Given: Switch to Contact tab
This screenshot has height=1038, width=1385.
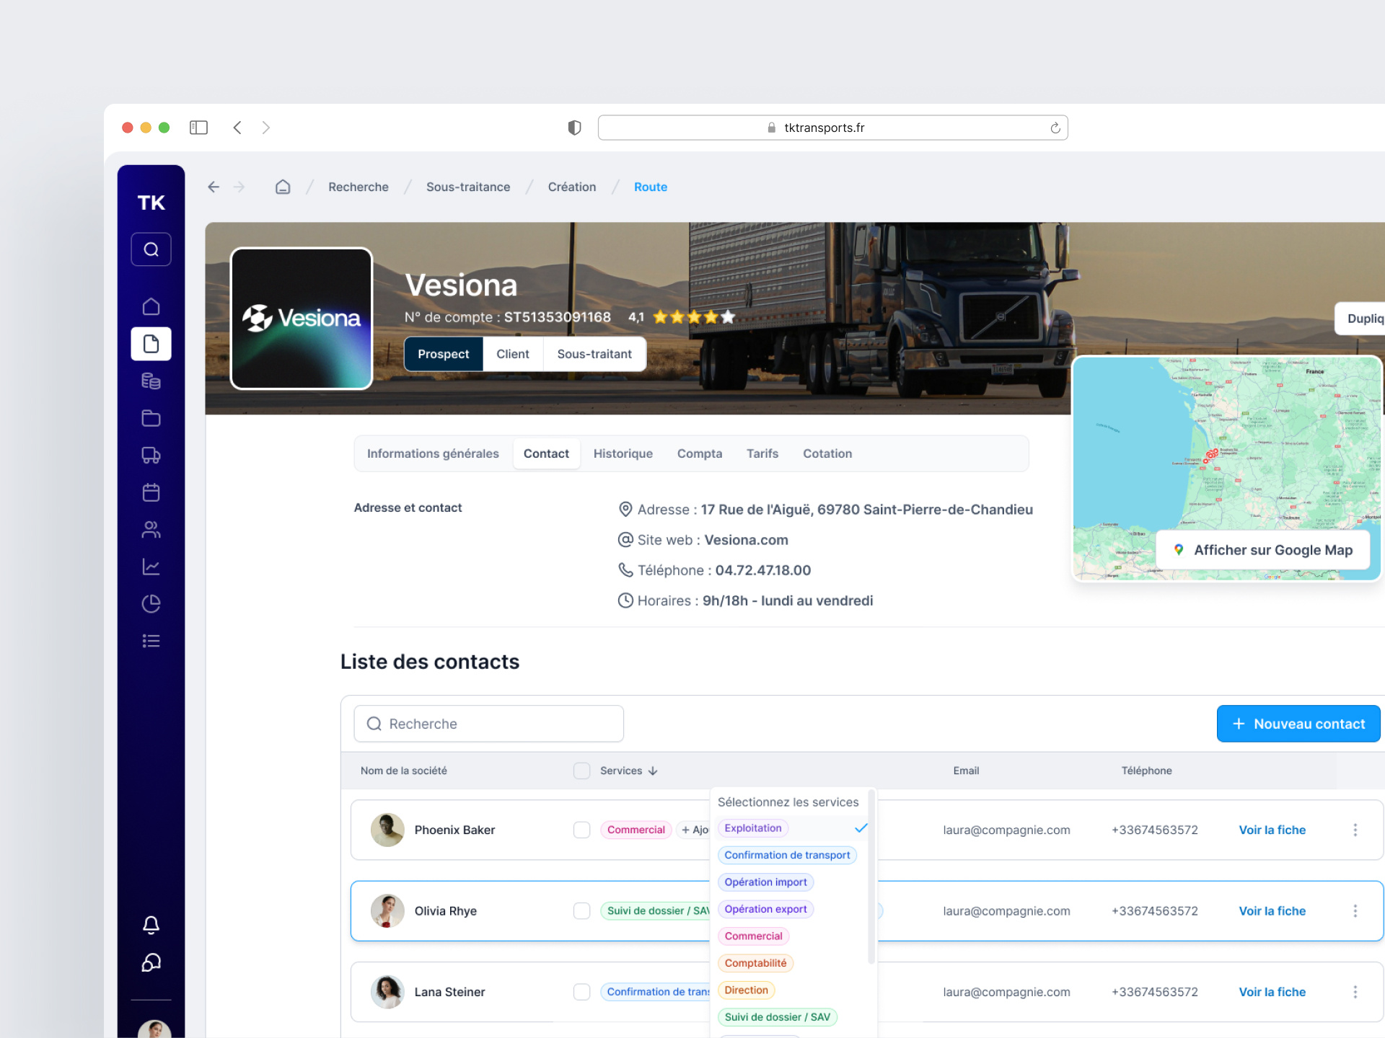Looking at the screenshot, I should click(x=546, y=453).
